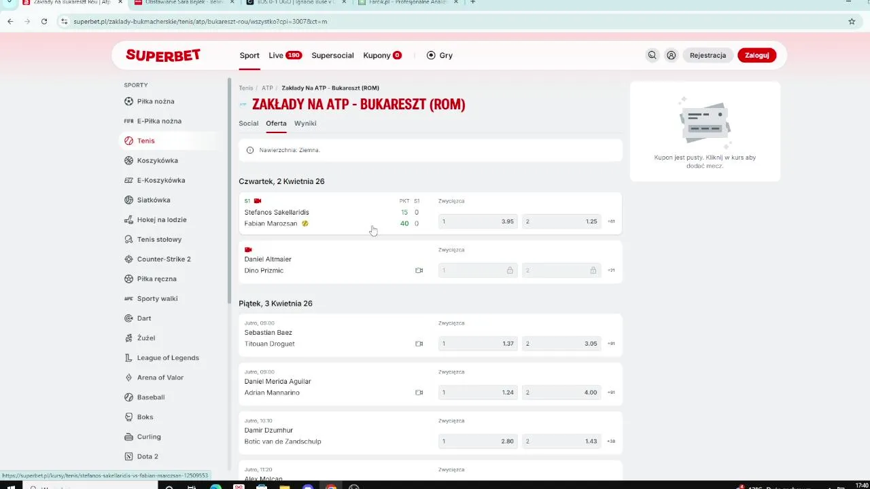Expand +91 markets for Baez vs Droguet
This screenshot has width=870, height=489.
(611, 344)
